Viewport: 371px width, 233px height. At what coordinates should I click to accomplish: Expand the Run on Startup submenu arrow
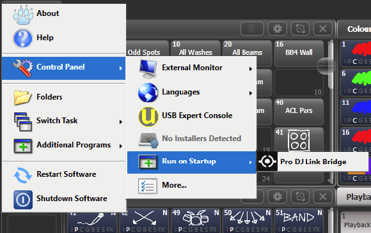[251, 162]
